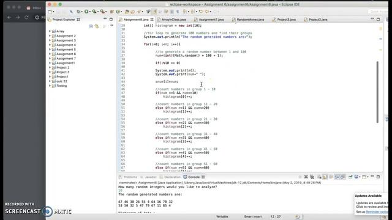Click the green Run button in toolbar

click(x=86, y=12)
